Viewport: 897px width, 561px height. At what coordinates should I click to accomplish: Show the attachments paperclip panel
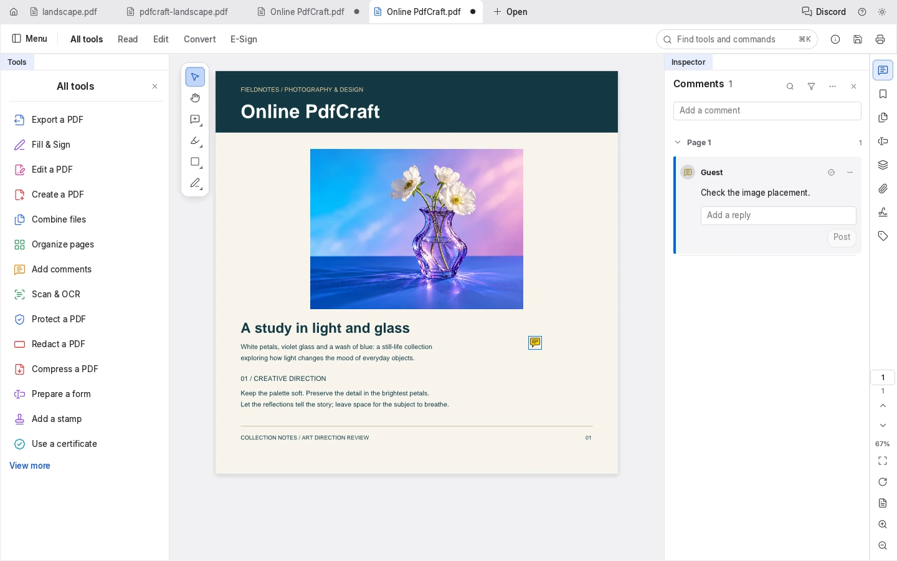pyautogui.click(x=883, y=189)
